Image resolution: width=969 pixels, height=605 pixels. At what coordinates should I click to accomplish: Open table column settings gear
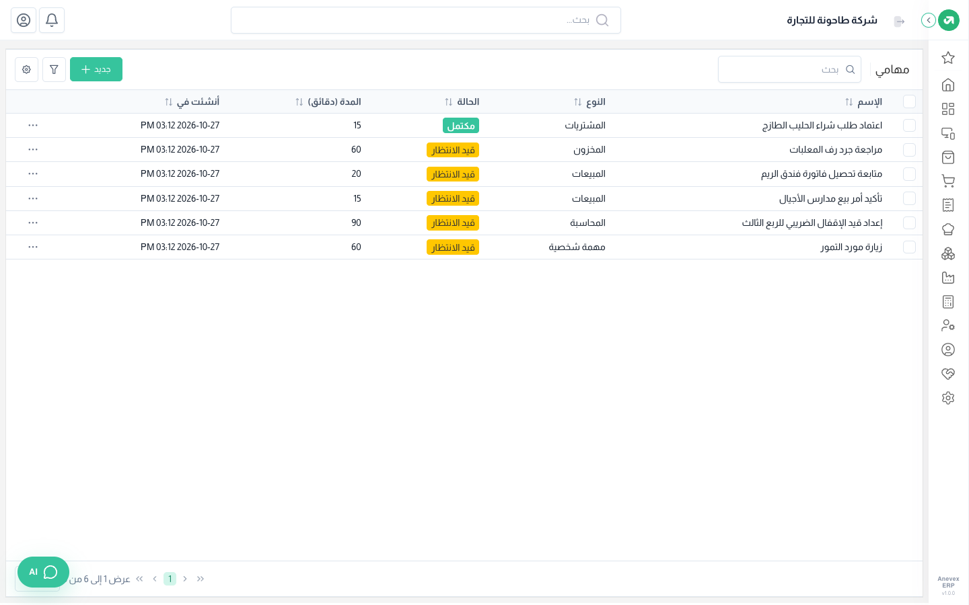[x=26, y=69]
